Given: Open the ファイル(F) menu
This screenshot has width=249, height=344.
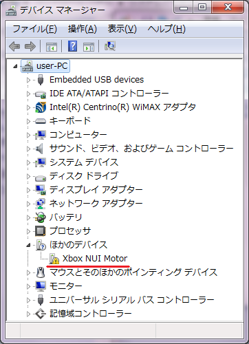Looking at the screenshot, I should point(34,29).
